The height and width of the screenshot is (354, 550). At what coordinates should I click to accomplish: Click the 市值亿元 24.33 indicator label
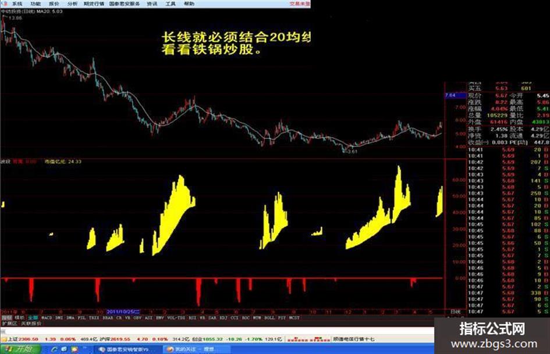tap(63, 162)
